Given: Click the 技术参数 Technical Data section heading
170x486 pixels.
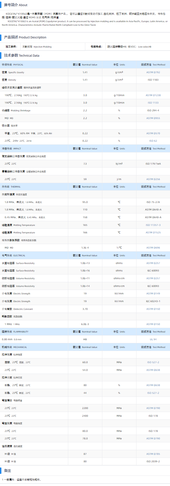Looking at the screenshot, I should [x=21, y=56].
